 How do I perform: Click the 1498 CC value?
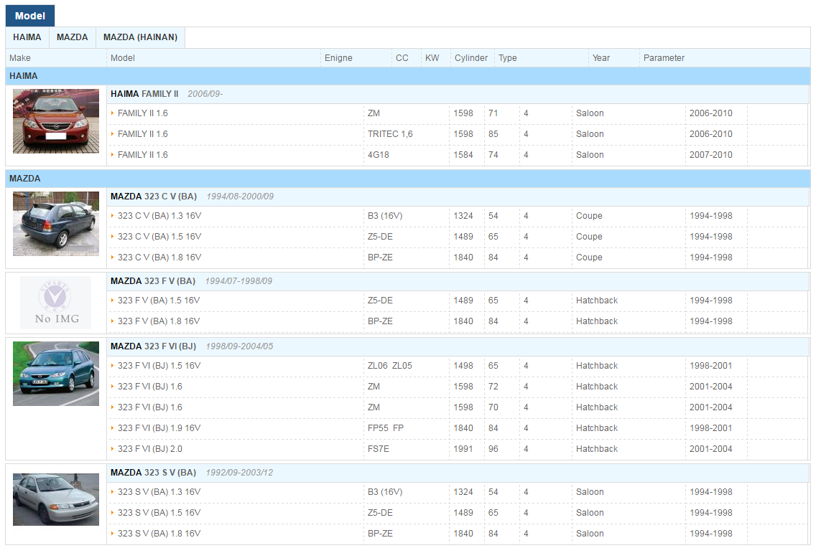point(463,367)
